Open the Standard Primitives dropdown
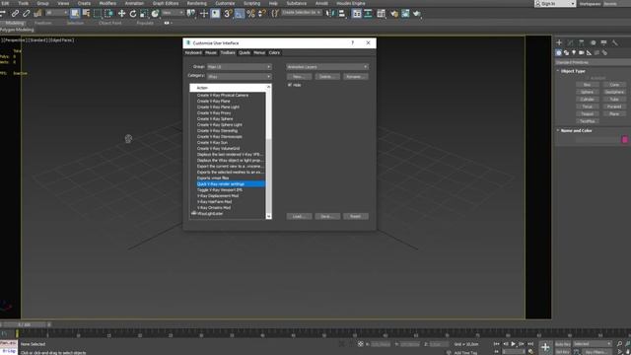This screenshot has height=355, width=631. pyautogui.click(x=593, y=62)
